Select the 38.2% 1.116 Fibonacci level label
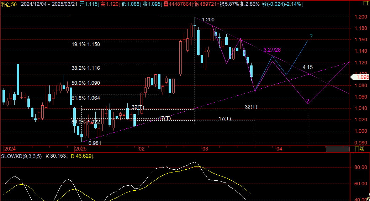 pos(86,68)
